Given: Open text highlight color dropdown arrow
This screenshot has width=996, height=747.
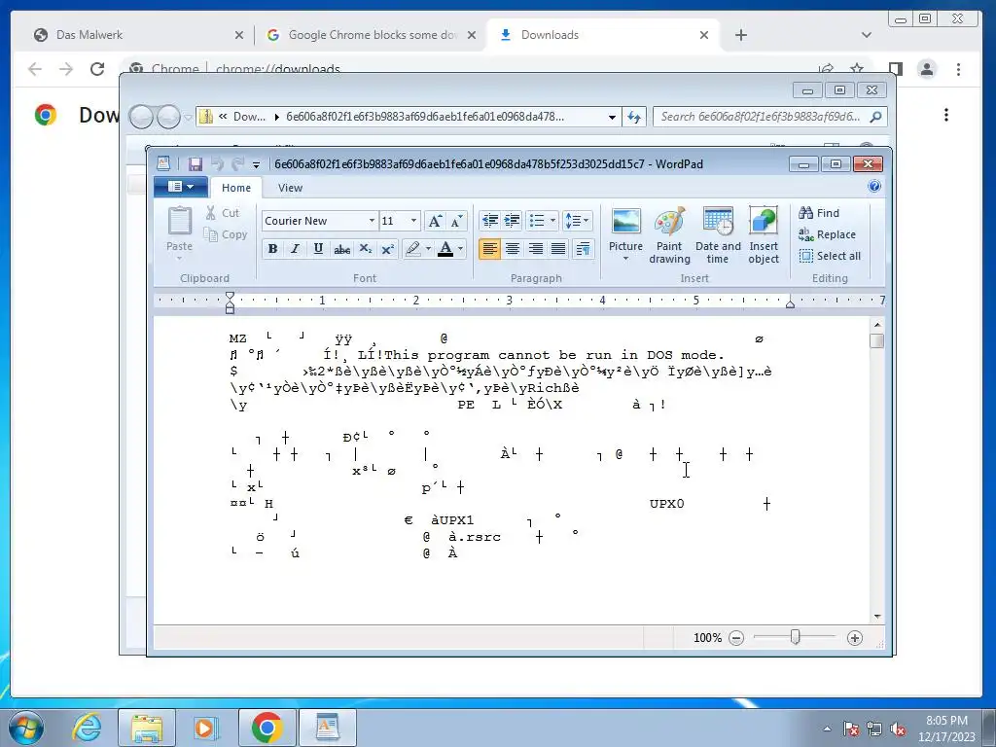Looking at the screenshot, I should [428, 248].
